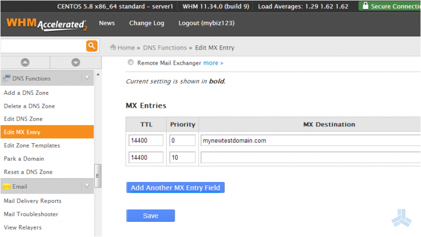Image resolution: width=421 pixels, height=237 pixels.
Task: Click Logout (mybiz123) link
Action: point(206,24)
